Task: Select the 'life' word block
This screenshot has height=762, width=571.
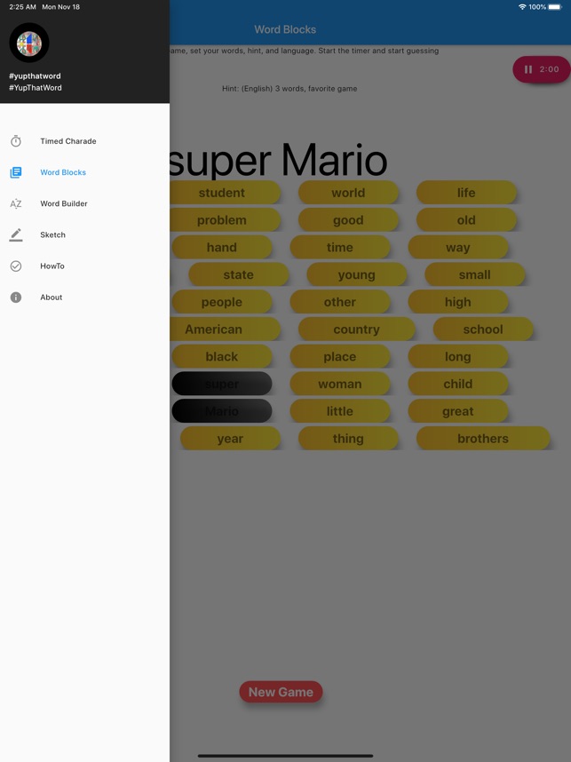Action: (466, 193)
